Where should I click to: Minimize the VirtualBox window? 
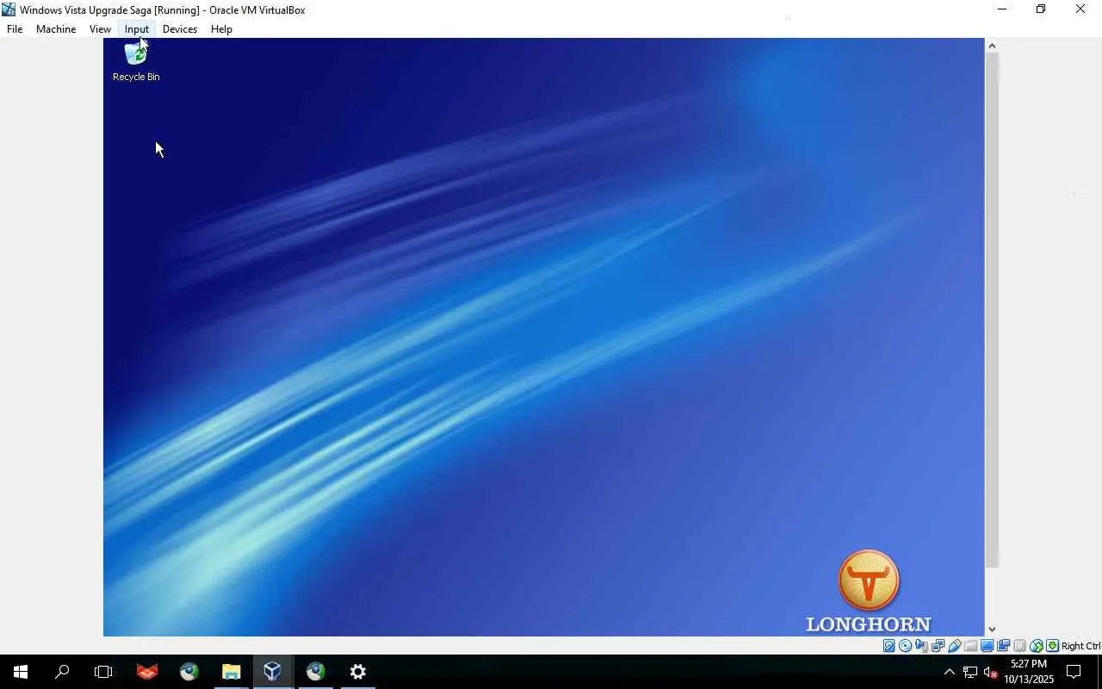coord(1001,9)
